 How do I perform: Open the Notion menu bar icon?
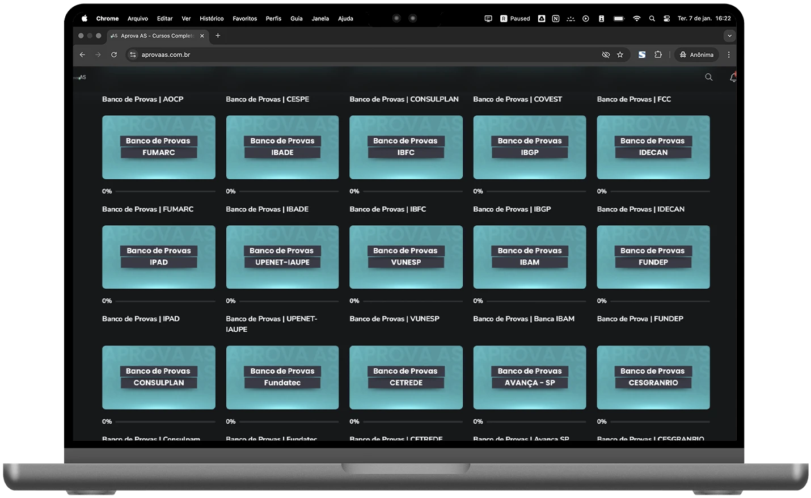pyautogui.click(x=556, y=19)
